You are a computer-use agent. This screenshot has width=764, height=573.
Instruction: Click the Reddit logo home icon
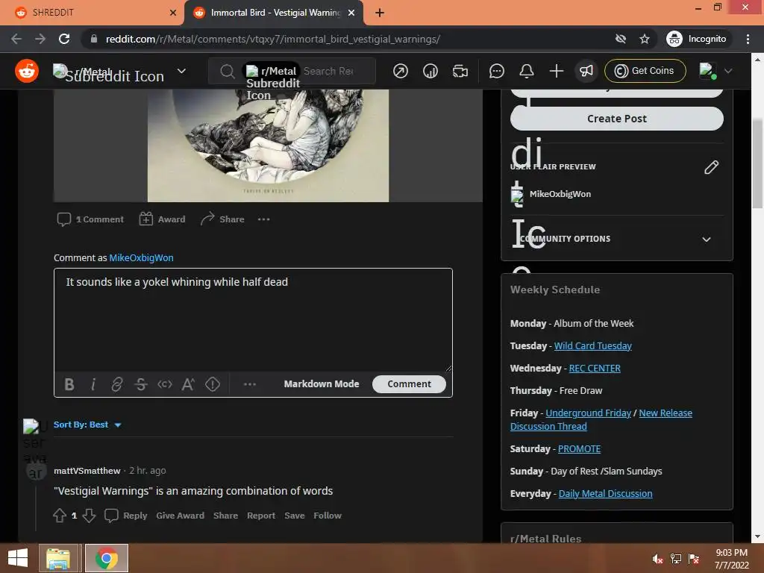[27, 71]
